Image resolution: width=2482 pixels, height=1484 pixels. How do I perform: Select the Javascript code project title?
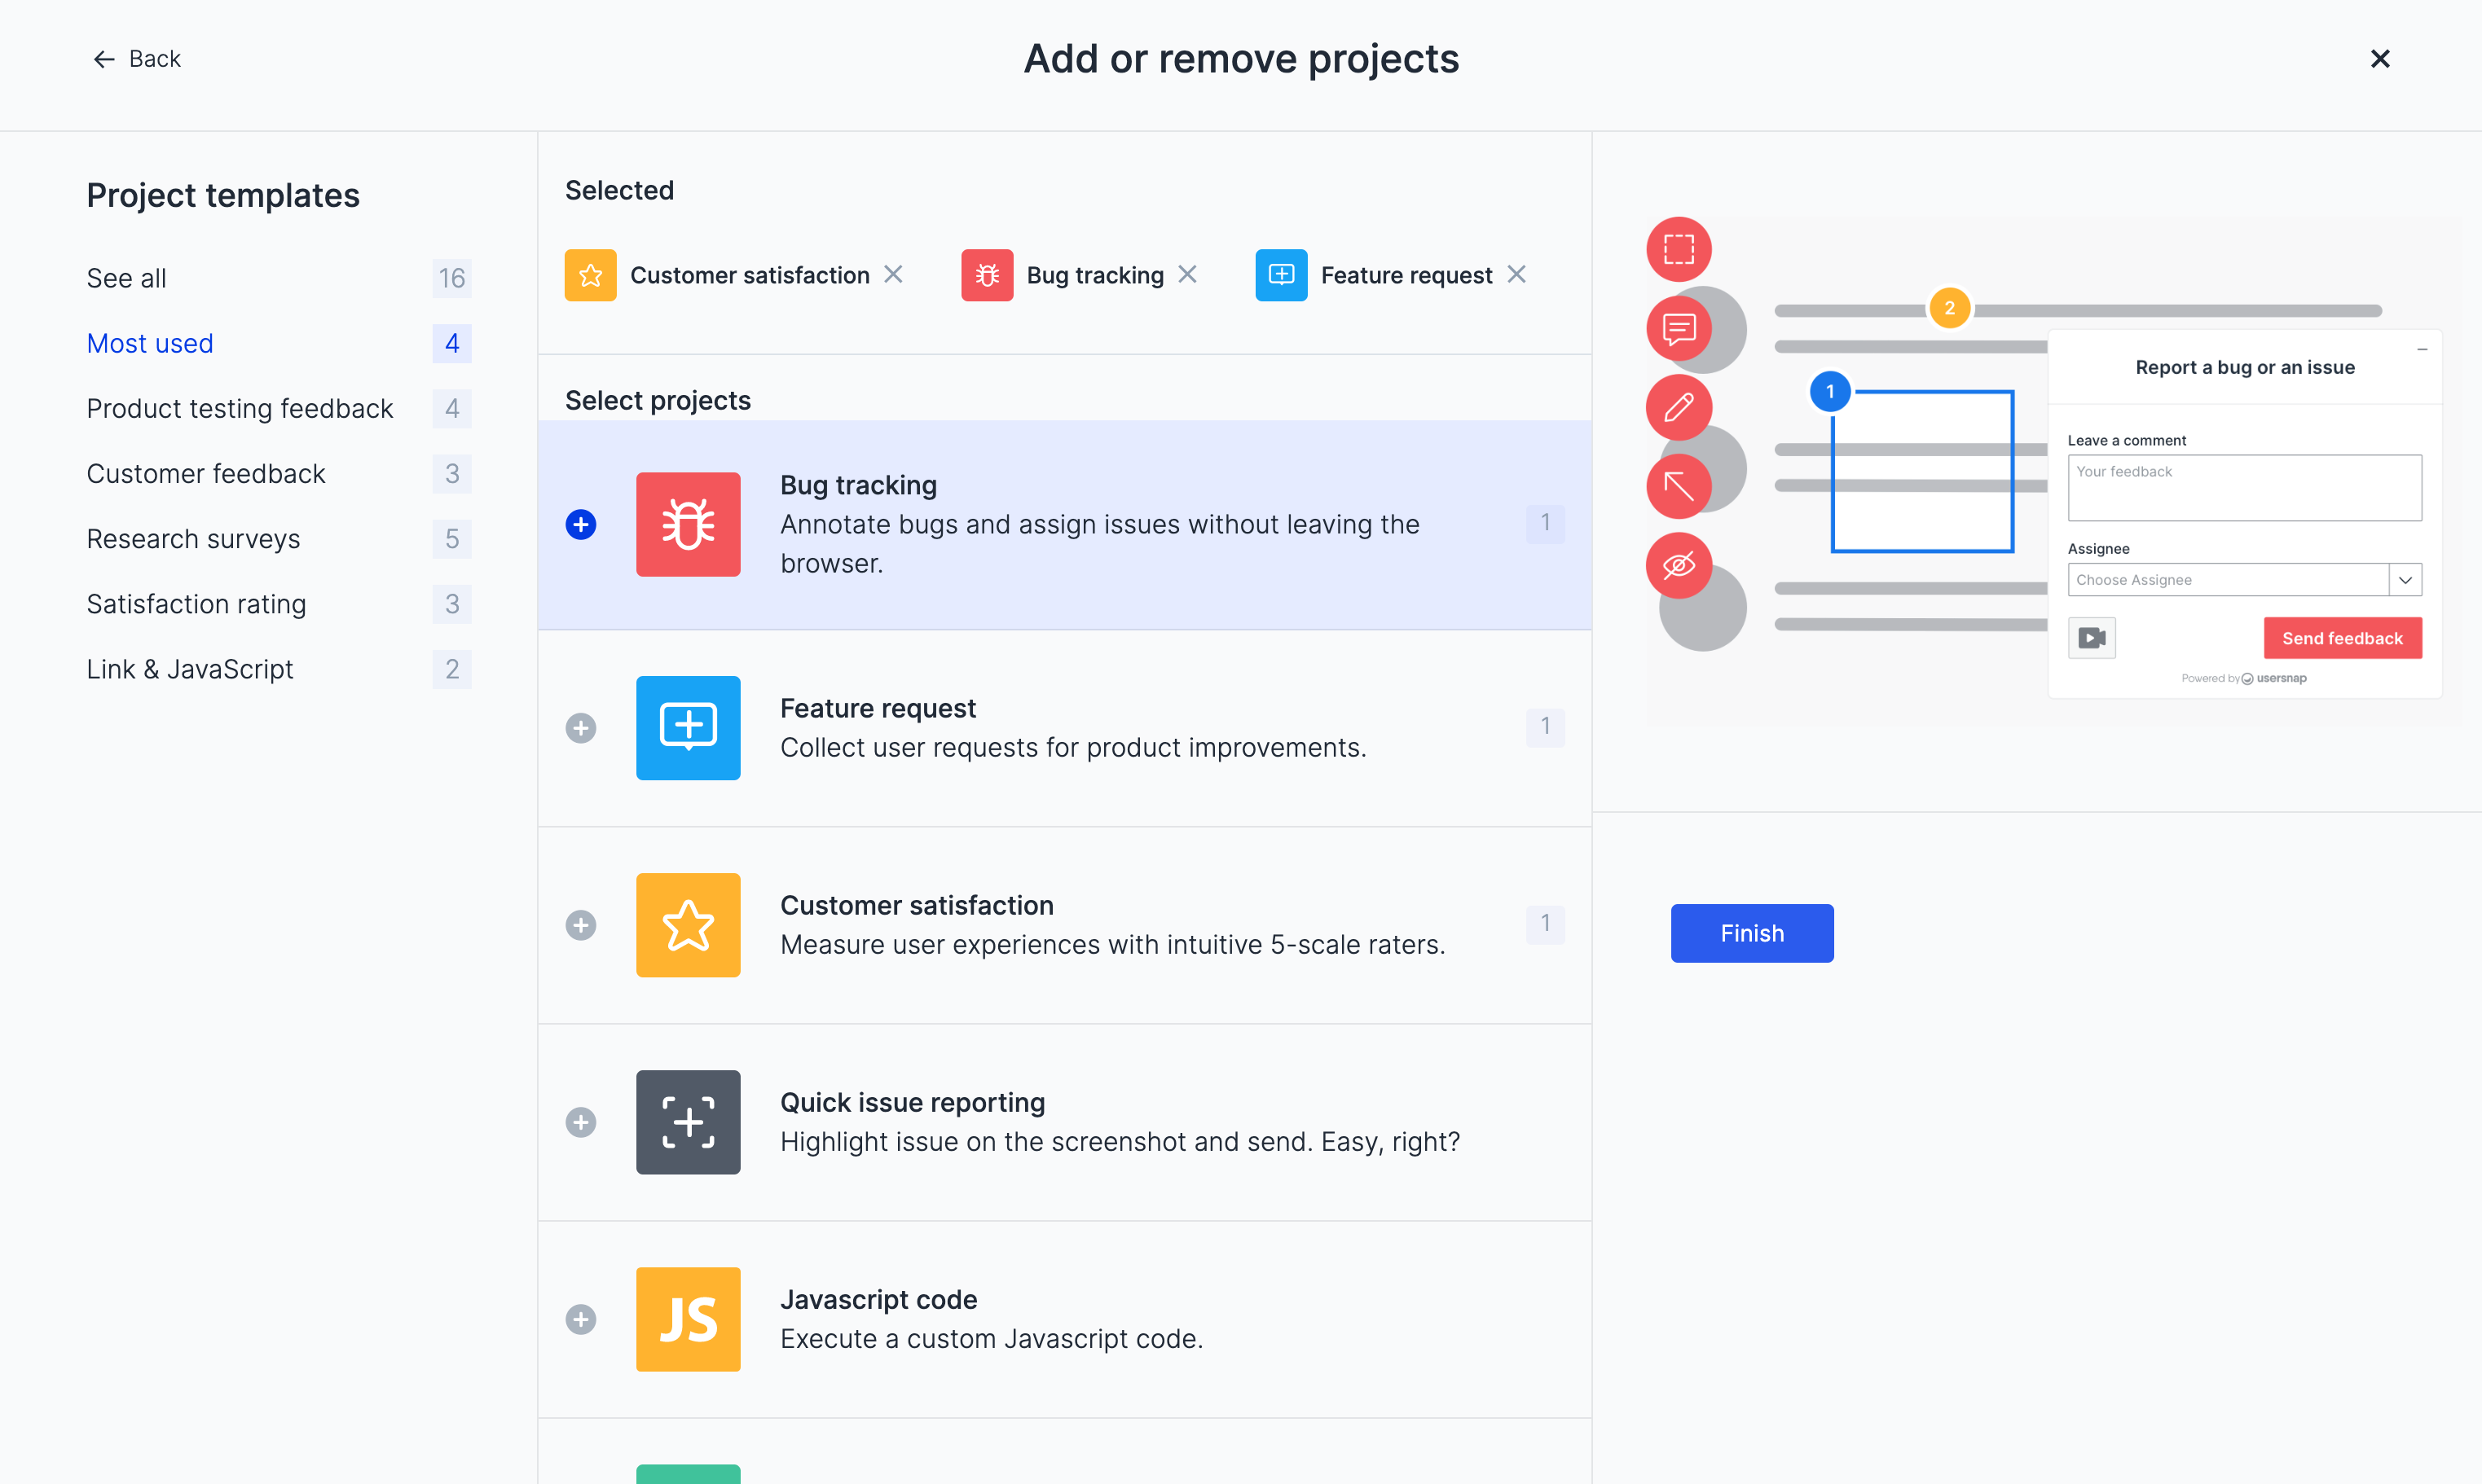click(878, 1299)
